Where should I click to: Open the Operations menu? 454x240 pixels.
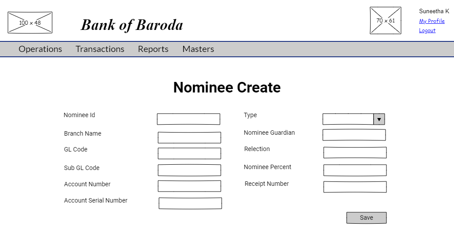tap(40, 49)
